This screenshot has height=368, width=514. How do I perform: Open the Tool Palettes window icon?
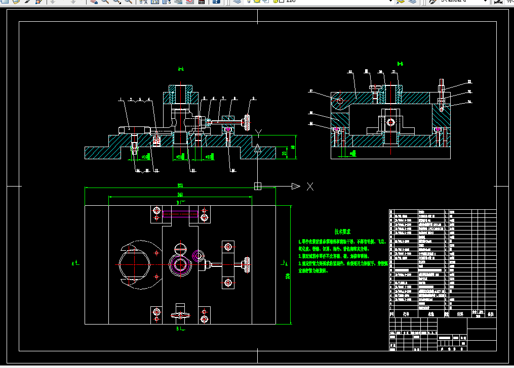click(x=167, y=2)
